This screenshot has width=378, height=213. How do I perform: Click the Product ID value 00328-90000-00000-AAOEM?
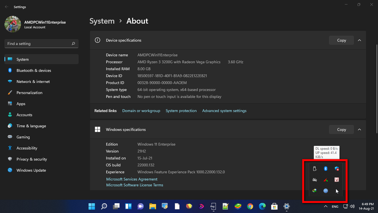(162, 83)
